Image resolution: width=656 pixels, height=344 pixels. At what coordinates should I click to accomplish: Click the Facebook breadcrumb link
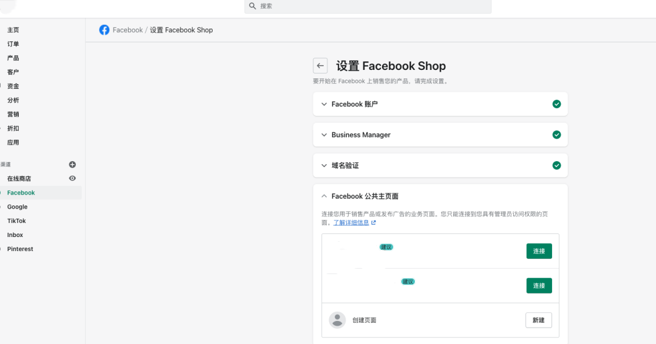click(x=128, y=30)
